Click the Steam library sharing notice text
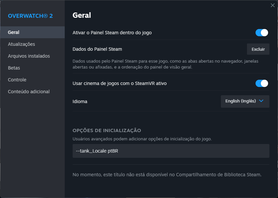278x198 pixels. click(x=167, y=174)
